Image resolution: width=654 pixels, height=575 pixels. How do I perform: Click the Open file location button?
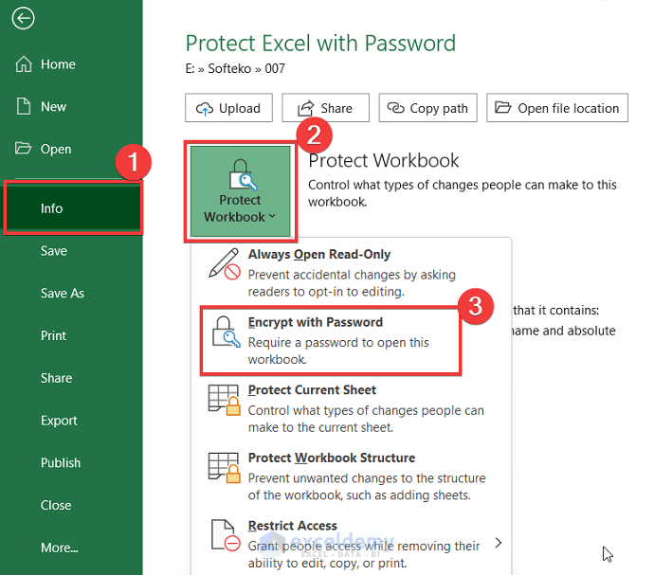[x=556, y=108]
